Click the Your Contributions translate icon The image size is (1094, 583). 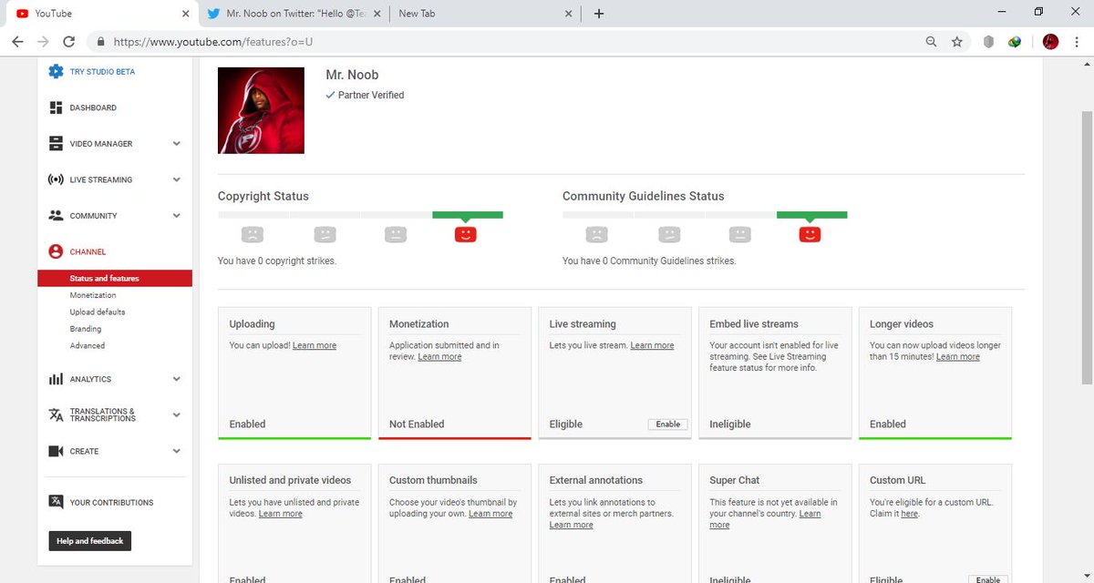(x=56, y=502)
